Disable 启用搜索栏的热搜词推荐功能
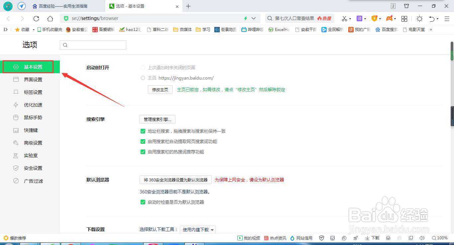This screenshot has height=245, width=454. tap(143, 151)
